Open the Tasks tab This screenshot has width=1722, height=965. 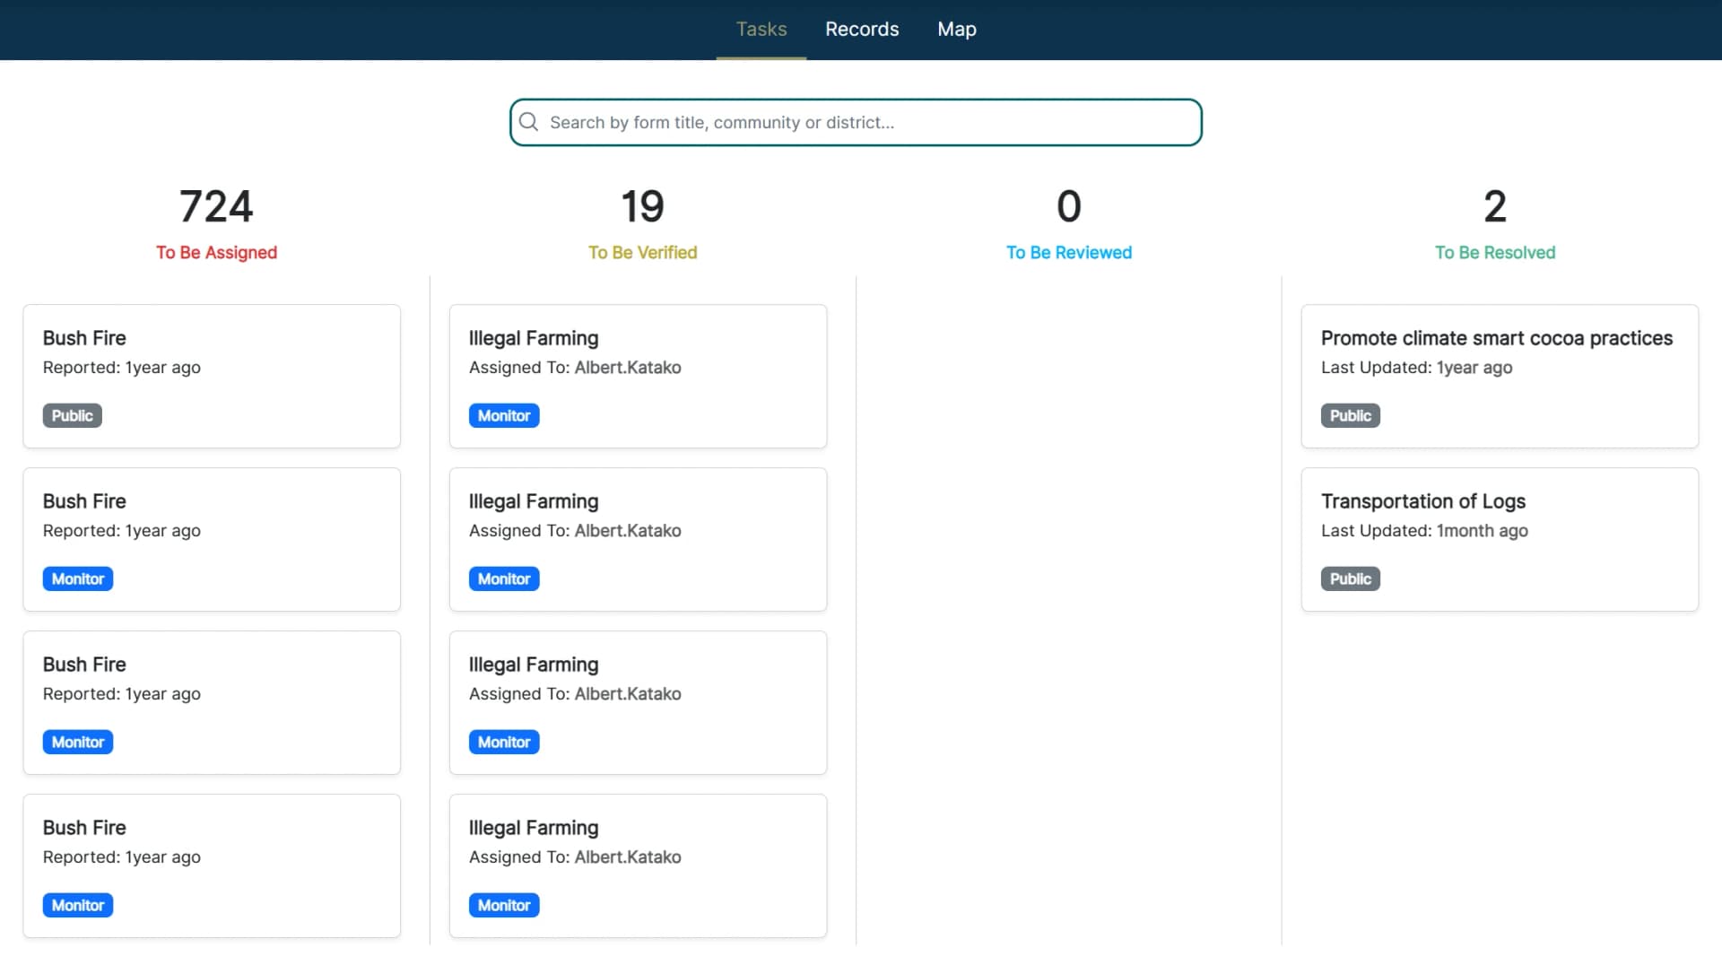point(761,29)
